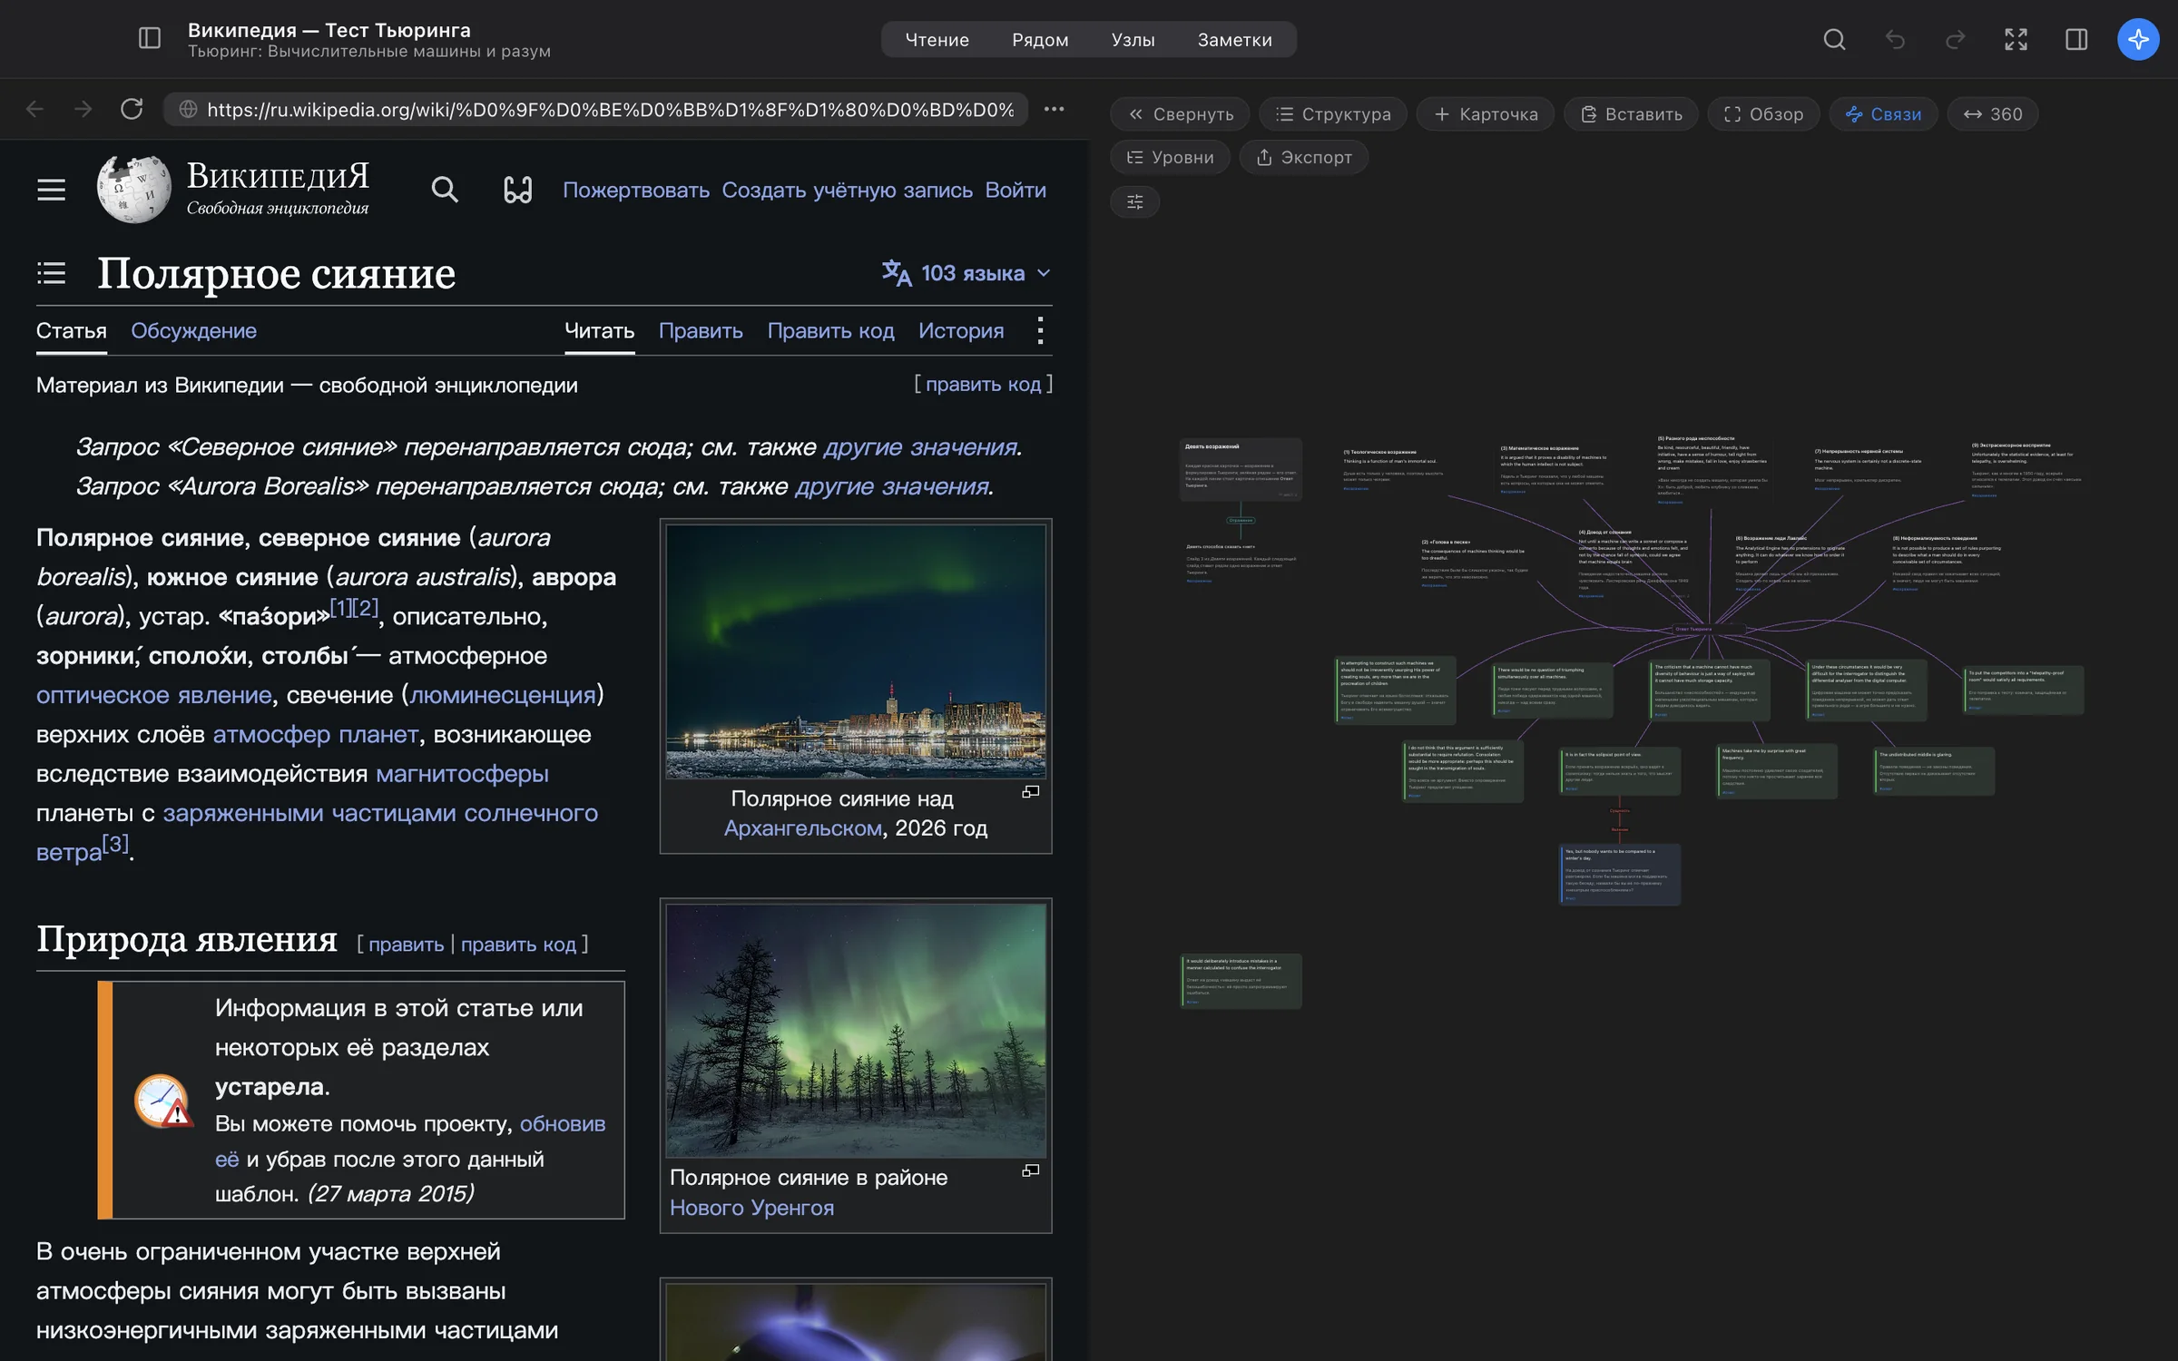Select the Девять возражений card on canvas
Screen dimensions: 2178x1361
(x=1241, y=469)
